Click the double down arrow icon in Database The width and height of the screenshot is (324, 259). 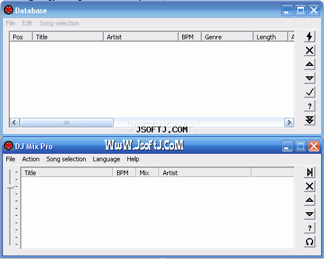click(x=310, y=120)
